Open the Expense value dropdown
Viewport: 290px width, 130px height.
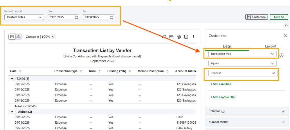tap(243, 73)
